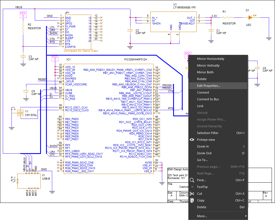Image resolution: width=275 pixels, height=220 pixels.
Task: Click the VBUS net label at top
Action: pyautogui.click(x=19, y=7)
